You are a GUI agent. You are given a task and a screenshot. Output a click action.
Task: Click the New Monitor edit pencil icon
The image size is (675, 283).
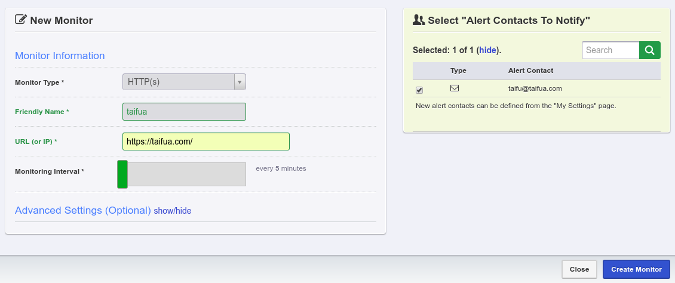[21, 20]
